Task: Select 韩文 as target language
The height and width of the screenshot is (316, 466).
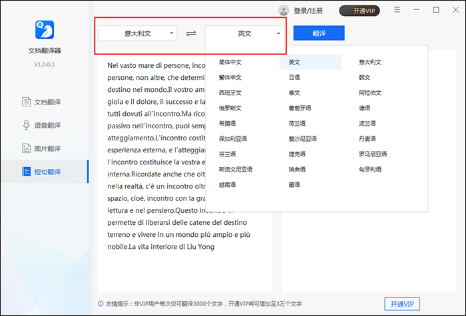Action: point(364,77)
